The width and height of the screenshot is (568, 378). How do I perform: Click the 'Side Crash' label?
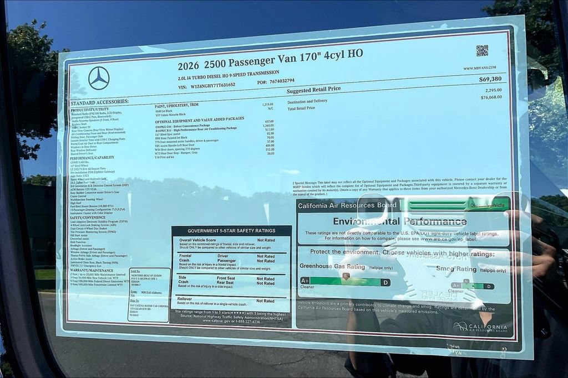click(183, 280)
